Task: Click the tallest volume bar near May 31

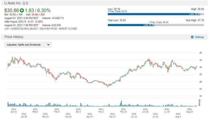Action: click(x=121, y=104)
